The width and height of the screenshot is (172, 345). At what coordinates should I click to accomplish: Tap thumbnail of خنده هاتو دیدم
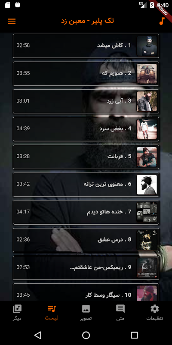coord(147,212)
